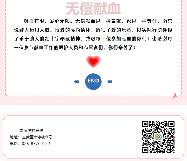Click the last line ending 你们辛苦了
The width and height of the screenshot is (187, 161).
pyautogui.click(x=75, y=48)
